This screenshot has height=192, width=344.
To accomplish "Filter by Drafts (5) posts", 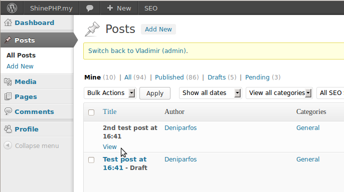I will (x=222, y=77).
